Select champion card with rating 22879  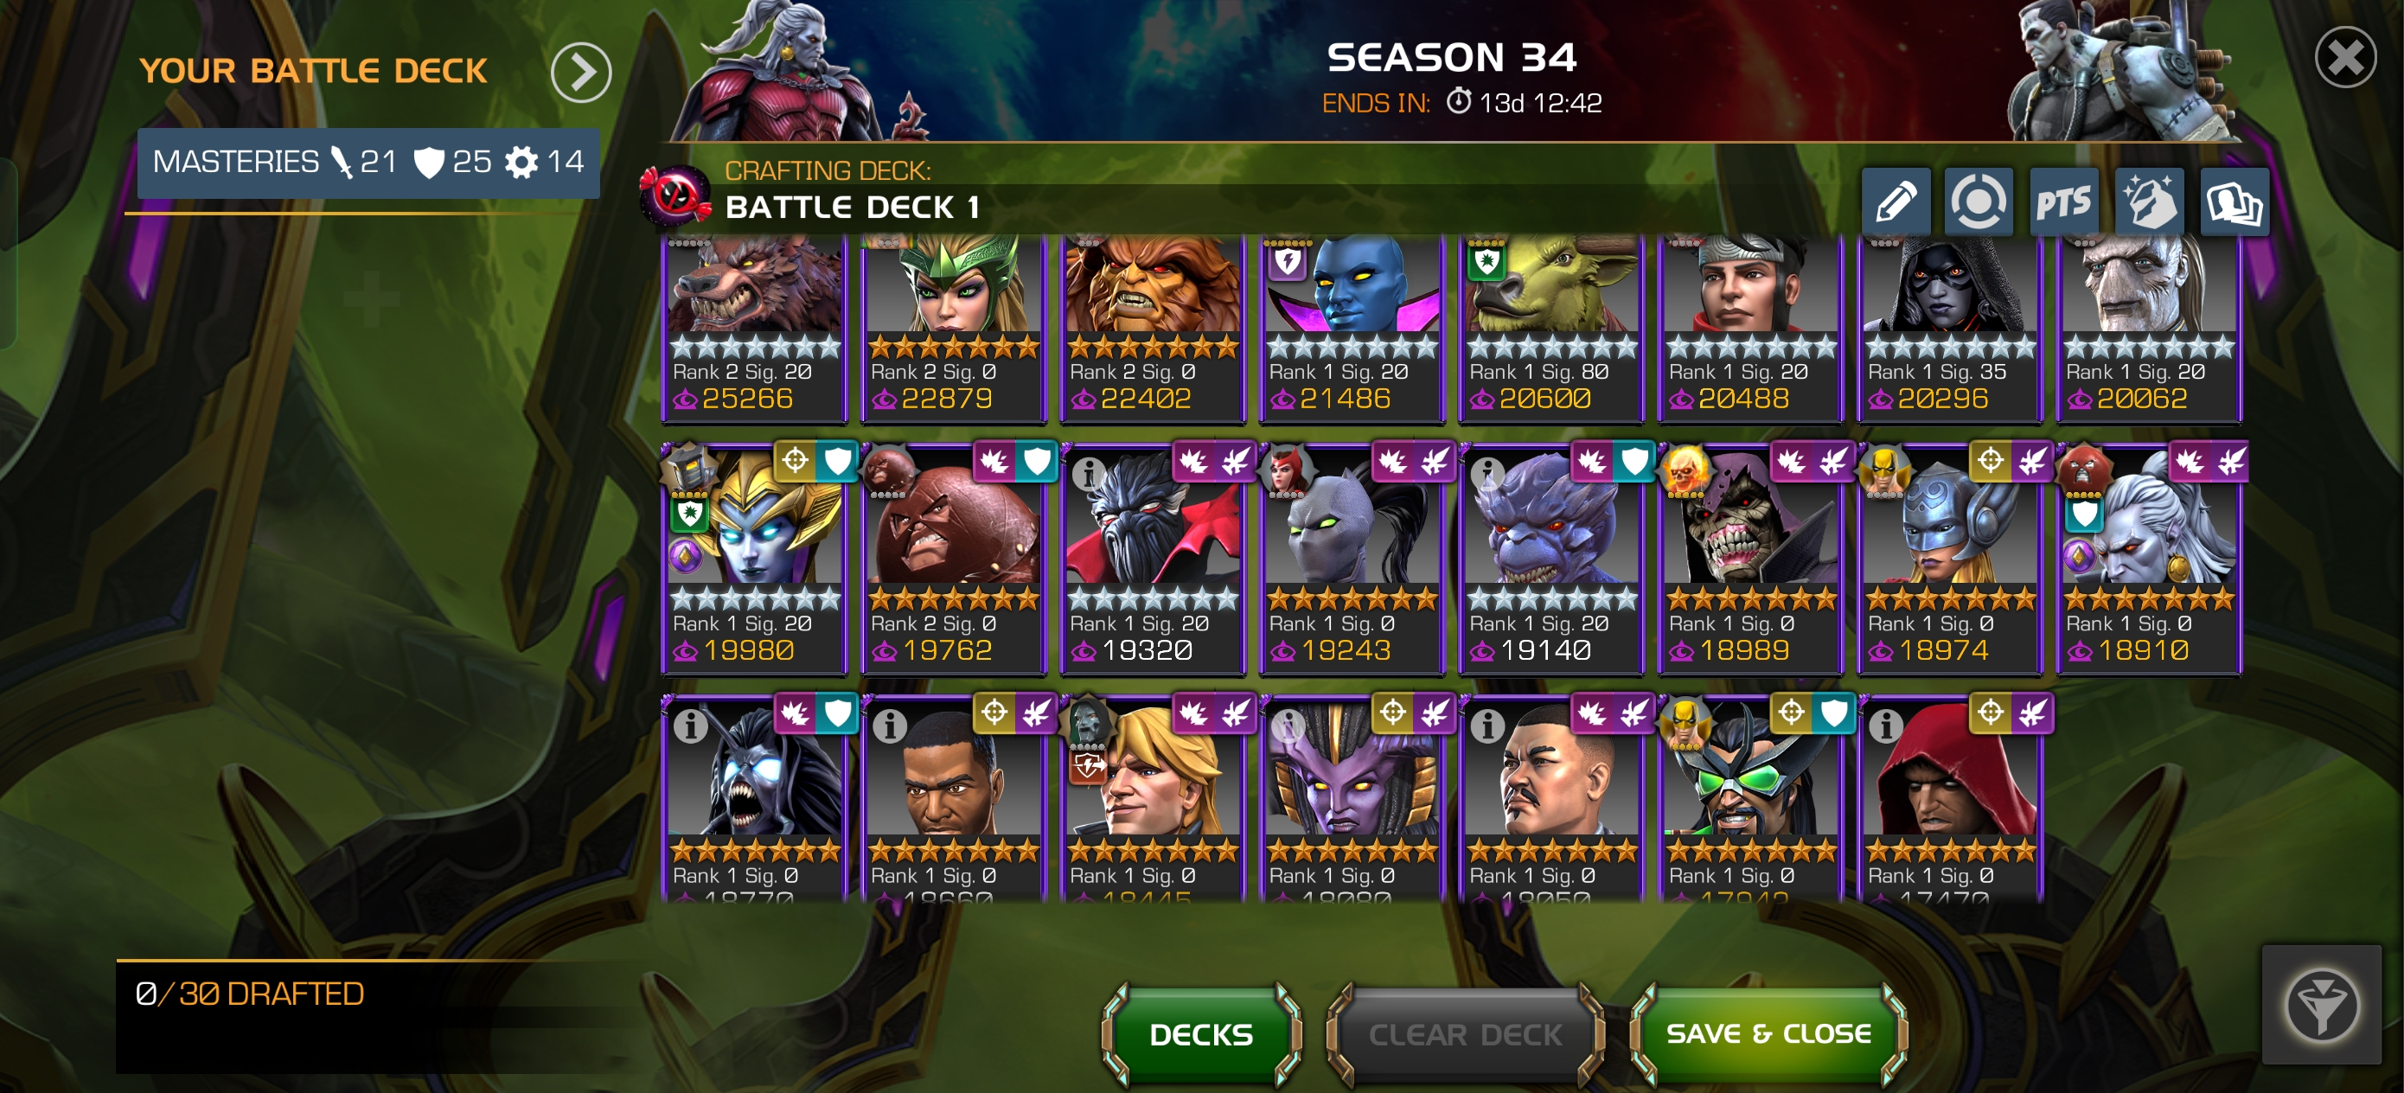tap(953, 327)
